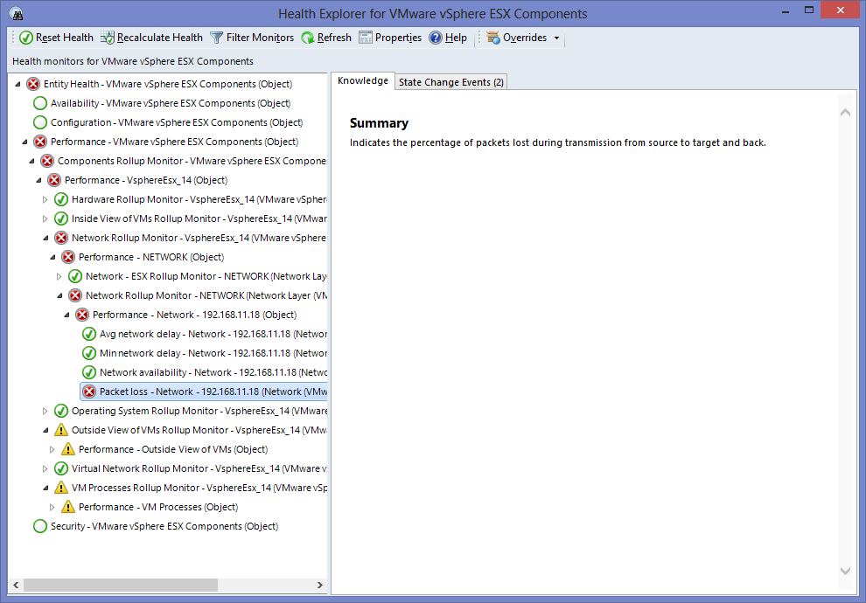Click the Help button label
866x603 pixels.
(457, 38)
